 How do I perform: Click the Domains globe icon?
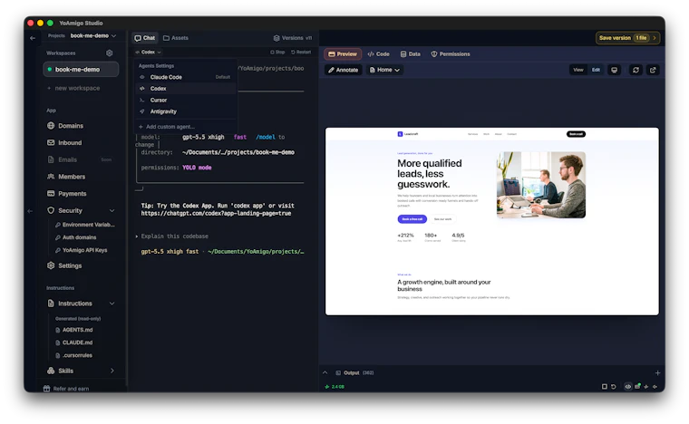click(51, 126)
